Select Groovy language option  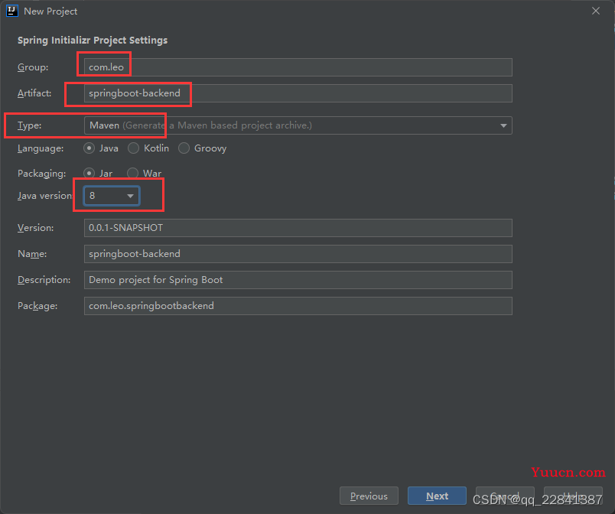(184, 148)
